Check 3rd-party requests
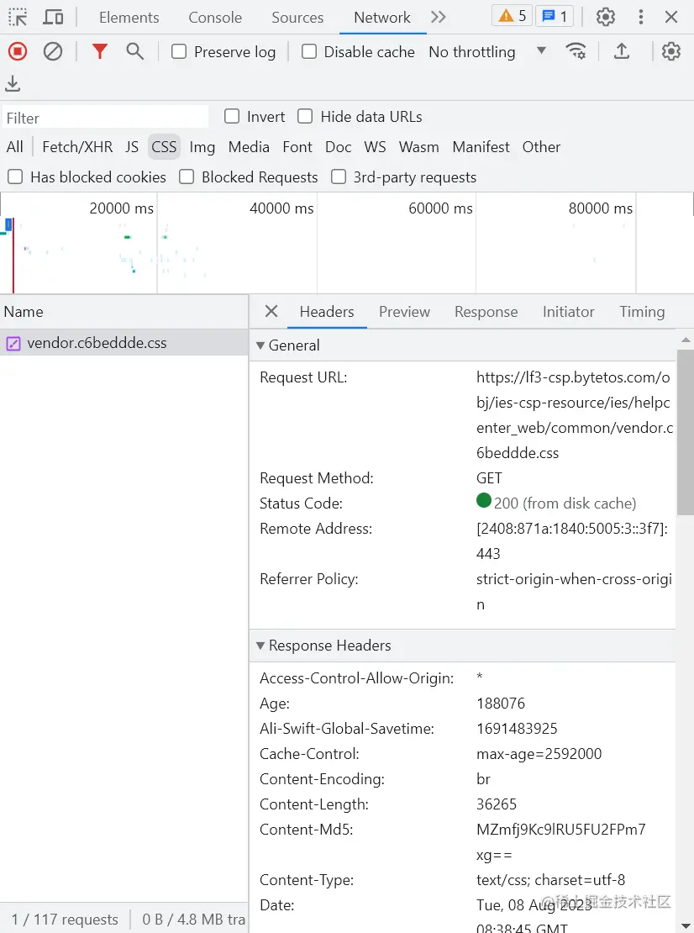The image size is (694, 933). [x=339, y=177]
